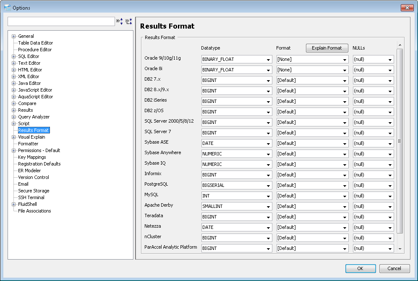Click the Explain Format button
This screenshot has height=281, width=418.
pyautogui.click(x=327, y=48)
